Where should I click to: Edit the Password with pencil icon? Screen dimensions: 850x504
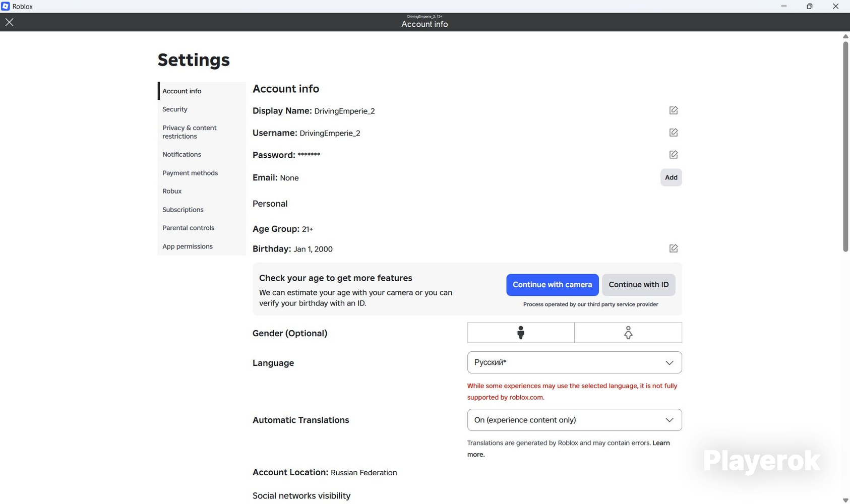click(673, 155)
